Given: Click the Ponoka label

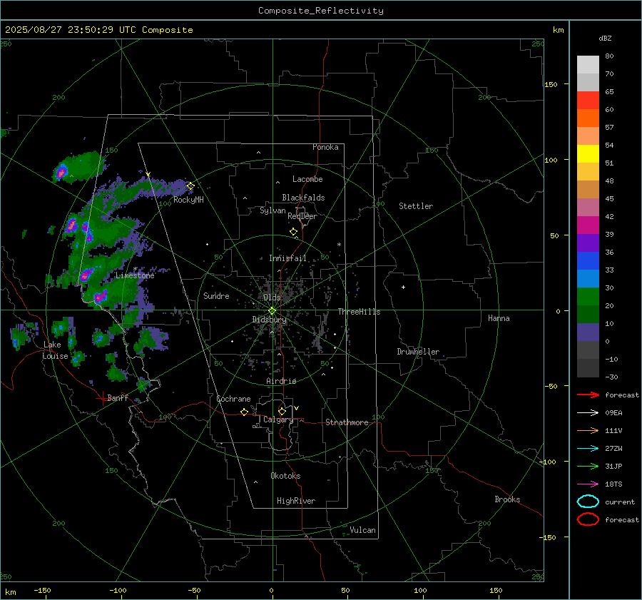Looking at the screenshot, I should pos(325,147).
